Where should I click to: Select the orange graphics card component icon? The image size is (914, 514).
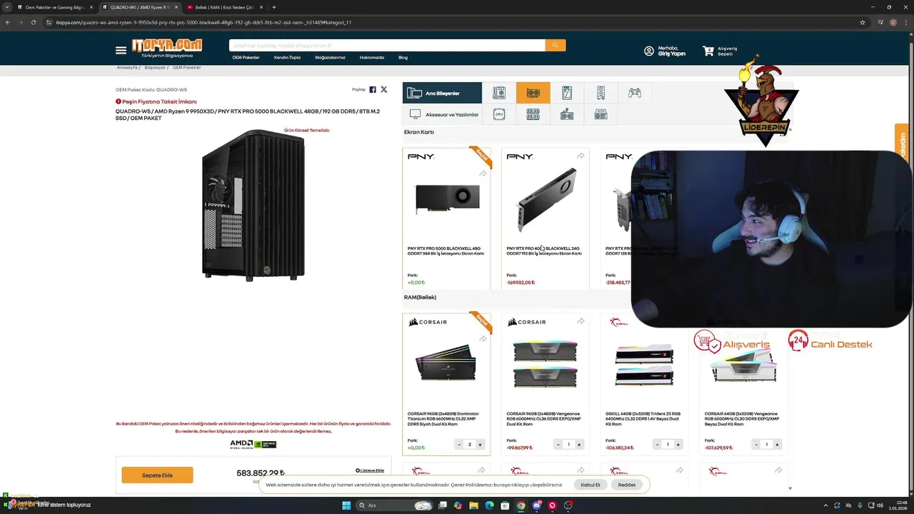pyautogui.click(x=533, y=93)
